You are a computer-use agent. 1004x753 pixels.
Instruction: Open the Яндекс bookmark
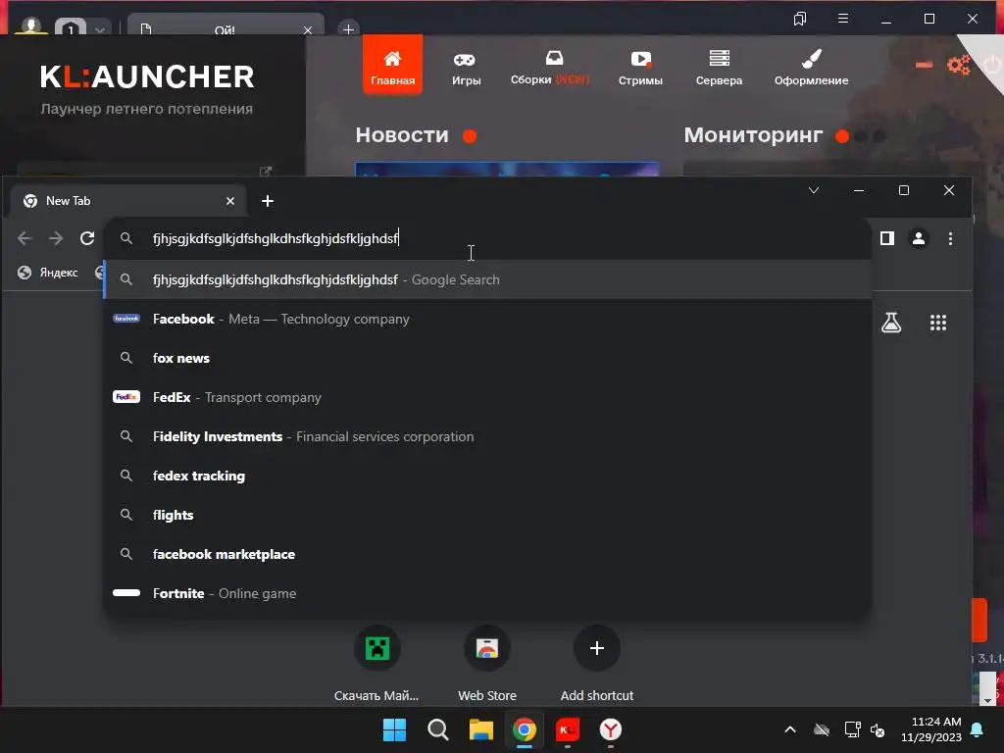click(x=48, y=273)
